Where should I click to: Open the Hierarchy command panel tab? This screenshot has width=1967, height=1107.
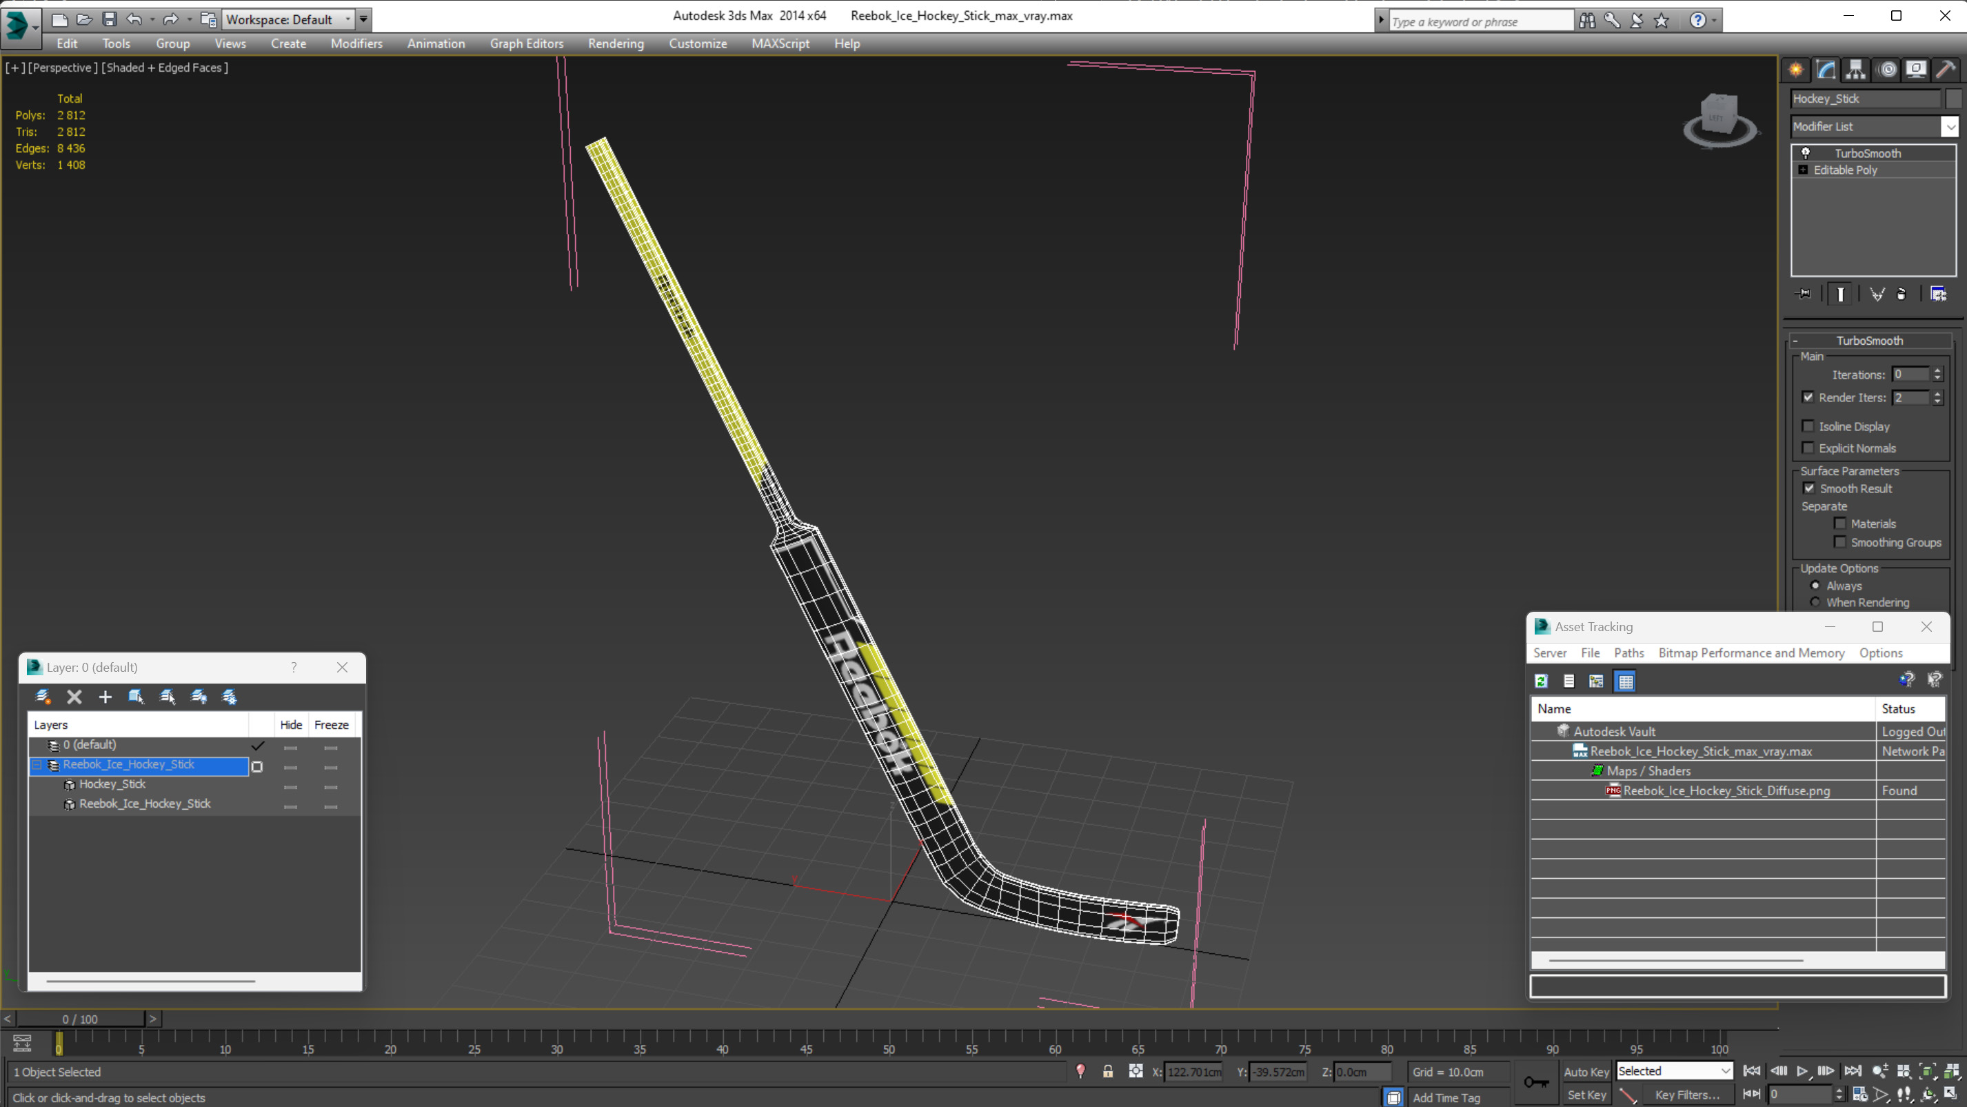pyautogui.click(x=1855, y=70)
